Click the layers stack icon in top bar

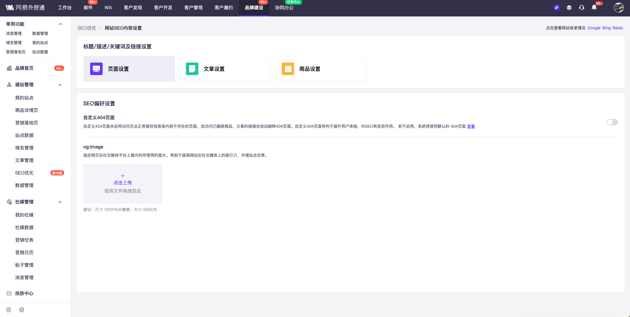(569, 8)
